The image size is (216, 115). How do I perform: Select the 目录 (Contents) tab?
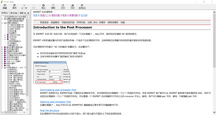[5, 13]
